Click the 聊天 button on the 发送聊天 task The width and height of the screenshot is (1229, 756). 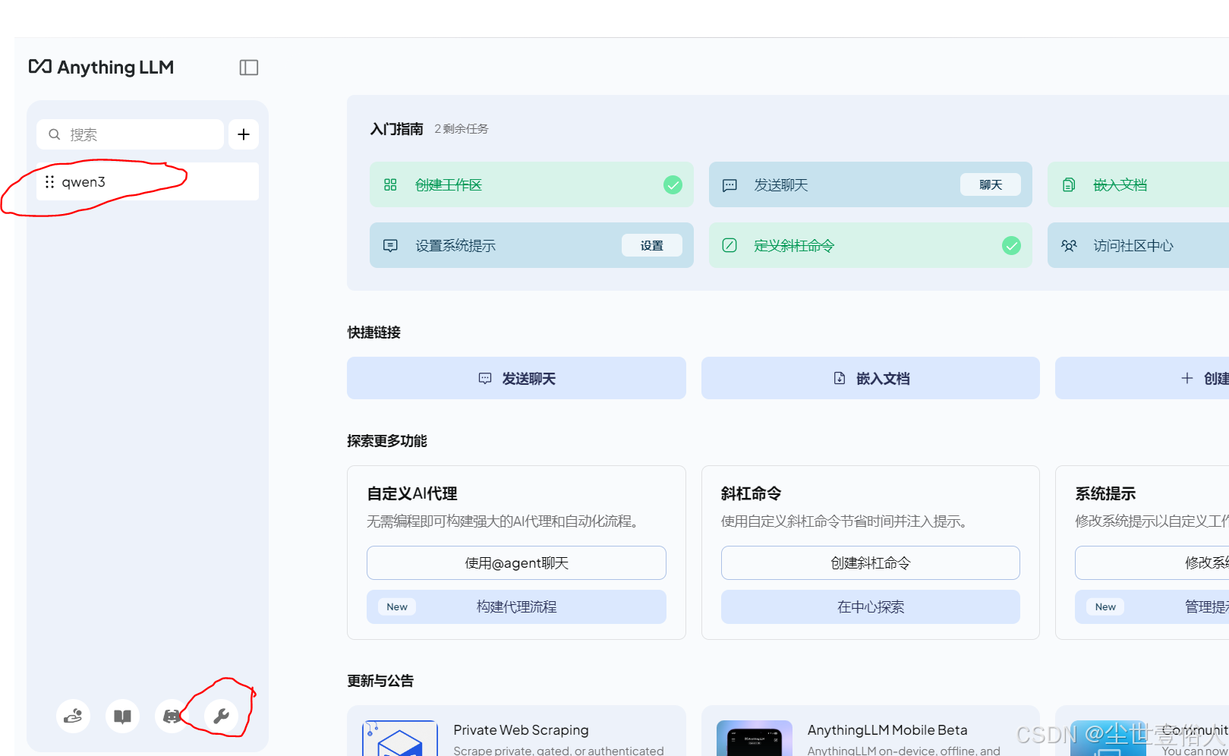pyautogui.click(x=991, y=184)
